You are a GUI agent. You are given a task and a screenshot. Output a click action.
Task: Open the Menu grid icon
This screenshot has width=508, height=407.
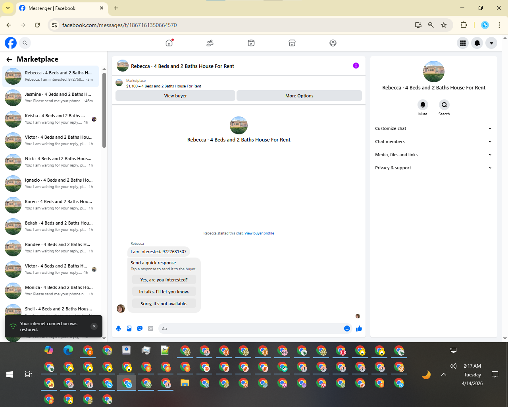(x=463, y=43)
